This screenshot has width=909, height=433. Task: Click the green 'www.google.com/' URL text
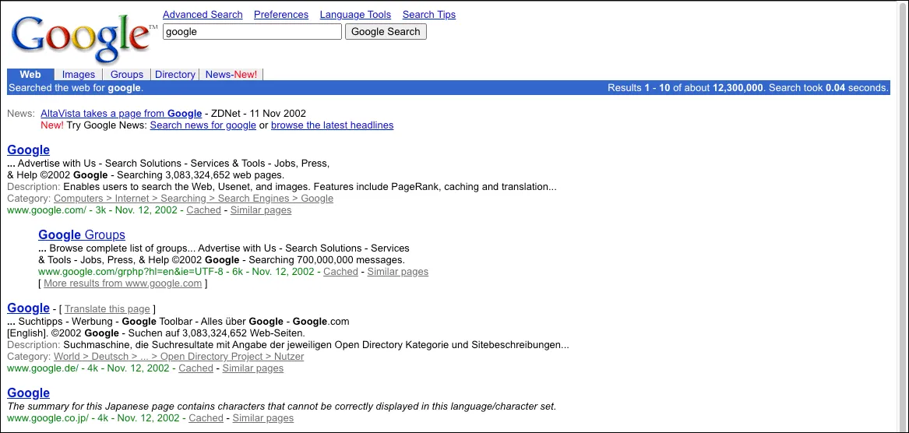coord(47,209)
